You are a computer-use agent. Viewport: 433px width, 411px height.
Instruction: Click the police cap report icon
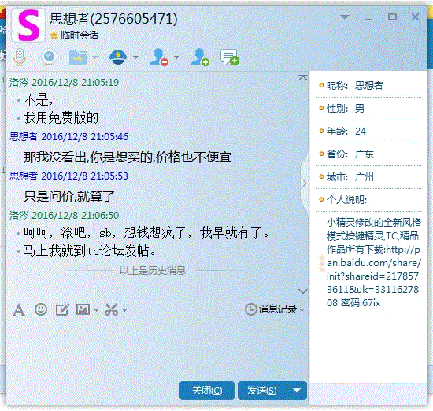118,57
